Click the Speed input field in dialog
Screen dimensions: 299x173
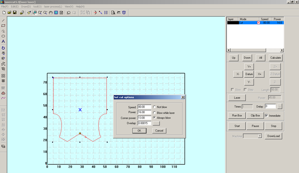(x=144, y=107)
